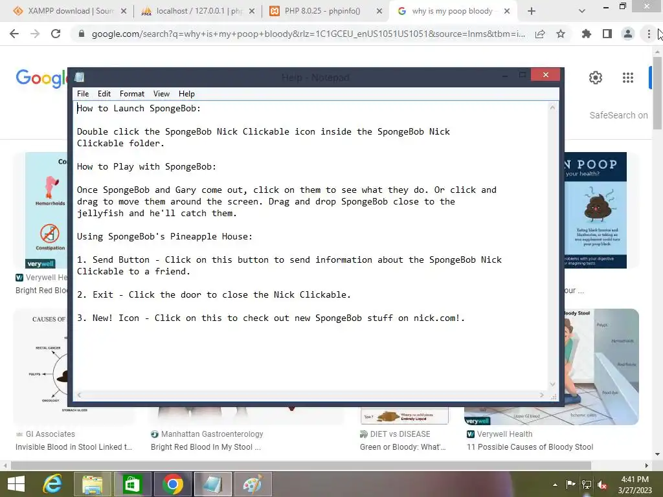Open Chrome profile avatar
Viewport: 663px width, 497px height.
coord(628,34)
